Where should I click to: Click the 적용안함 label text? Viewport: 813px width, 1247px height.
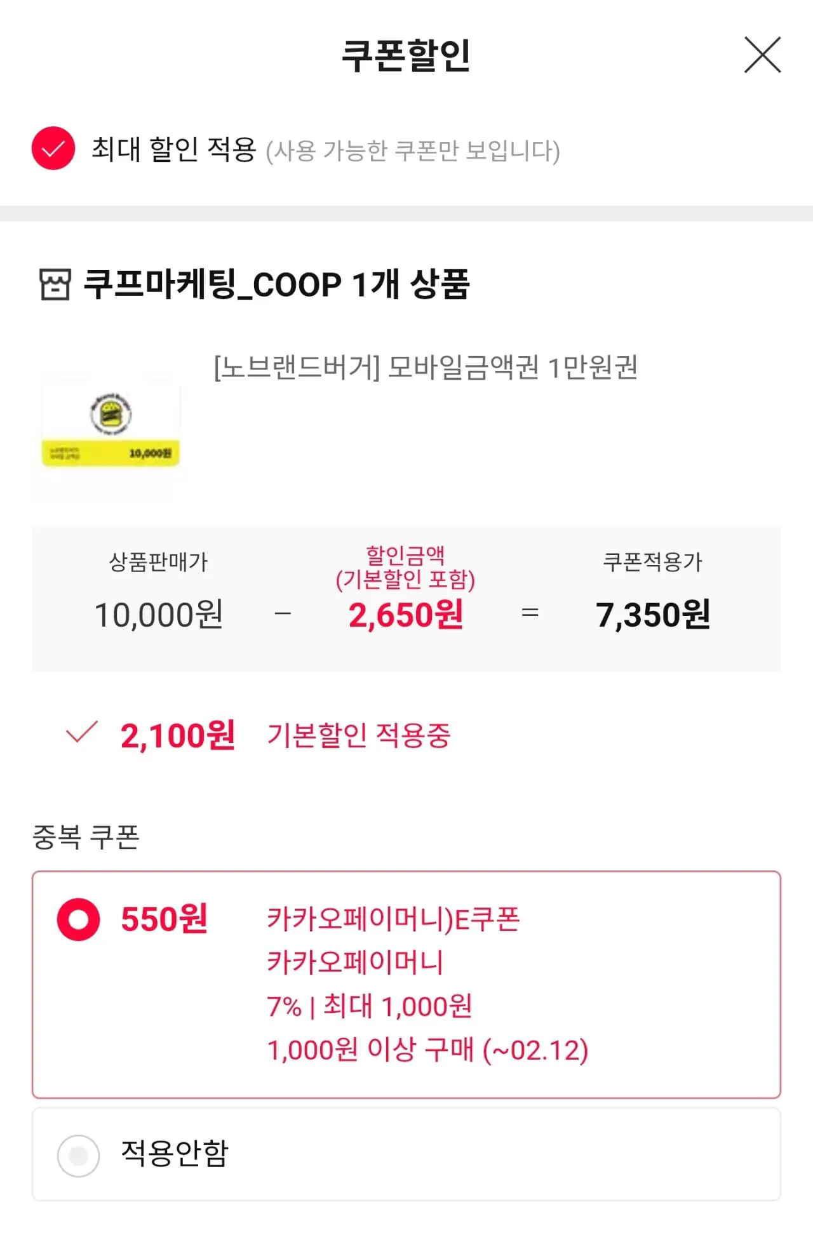(x=175, y=1154)
